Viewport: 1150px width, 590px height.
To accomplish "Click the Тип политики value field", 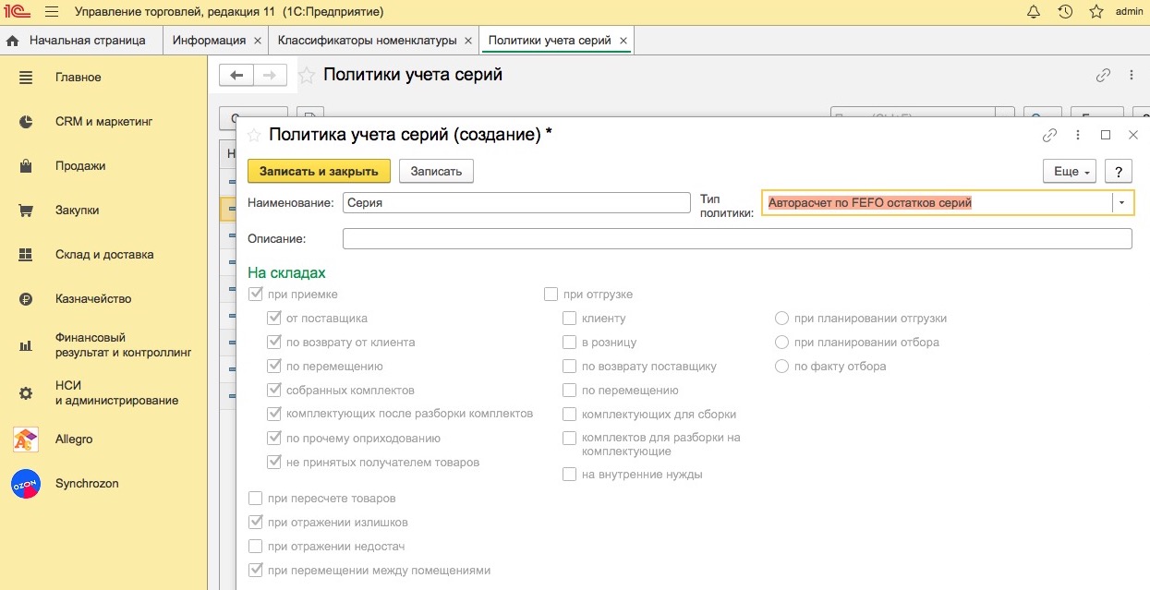I will point(937,203).
